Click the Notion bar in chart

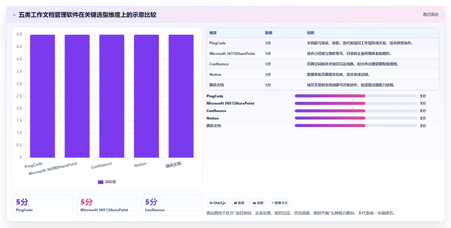click(x=146, y=96)
